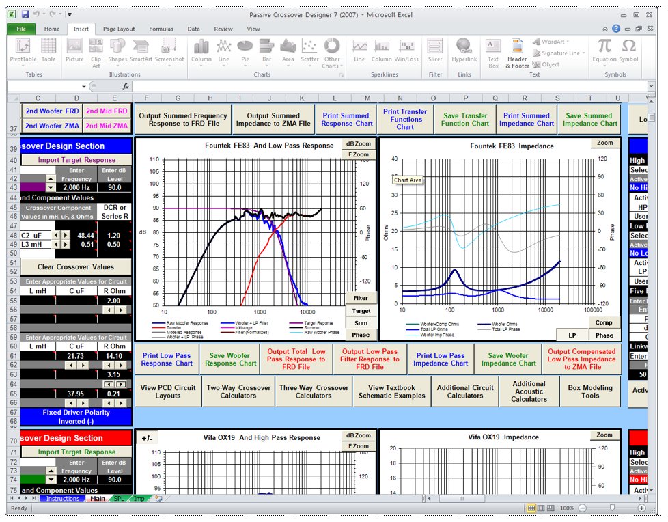Insert a Hyperlink
Screen dimensions: 668x522
tap(464, 51)
